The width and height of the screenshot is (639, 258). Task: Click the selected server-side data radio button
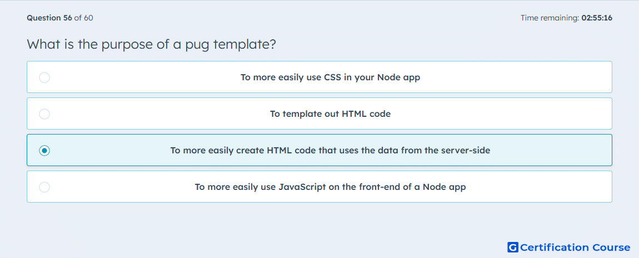tap(44, 151)
